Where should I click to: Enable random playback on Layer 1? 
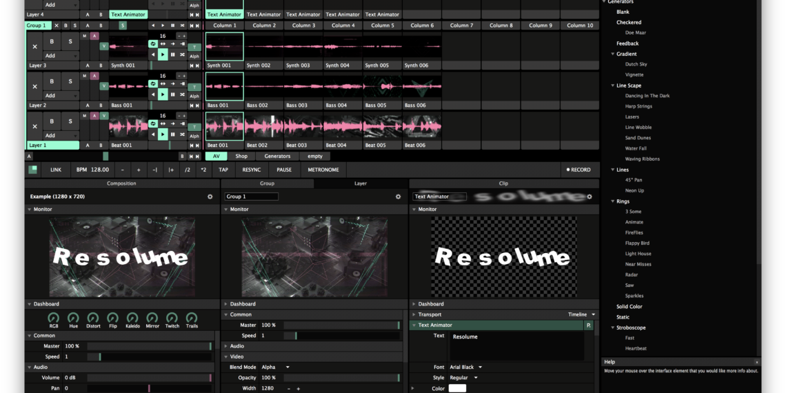pos(182,134)
